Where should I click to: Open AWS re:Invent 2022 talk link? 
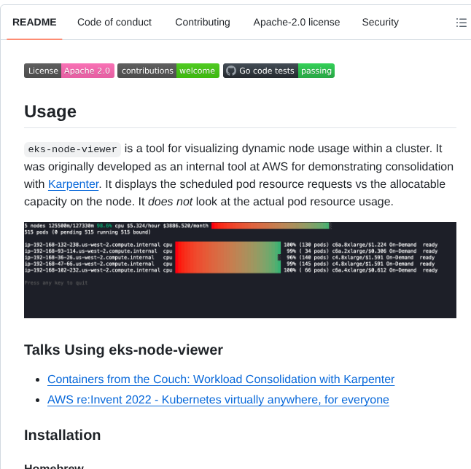coord(218,400)
